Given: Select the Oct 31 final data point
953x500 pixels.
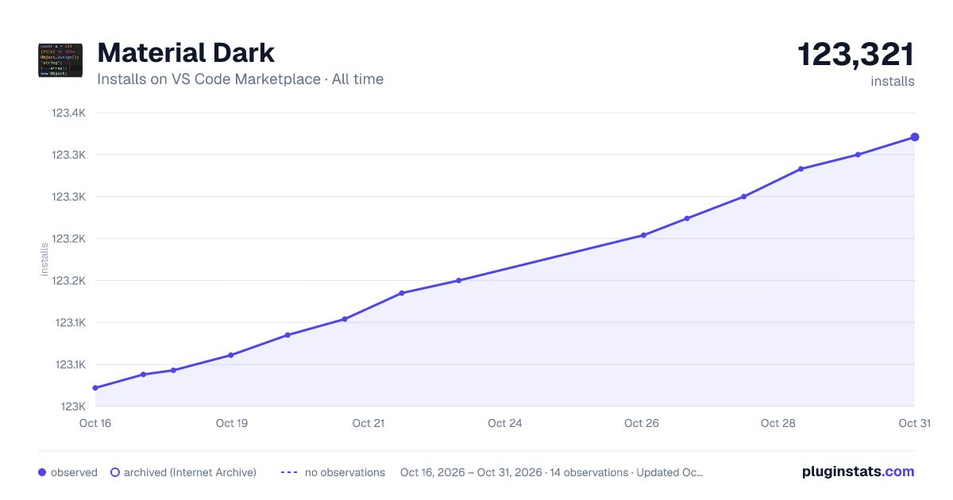Looking at the screenshot, I should point(915,137).
